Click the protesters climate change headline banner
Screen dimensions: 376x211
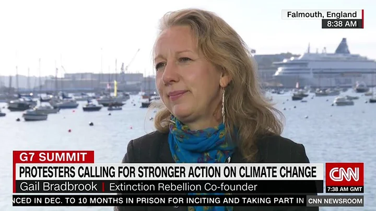[x=169, y=172]
